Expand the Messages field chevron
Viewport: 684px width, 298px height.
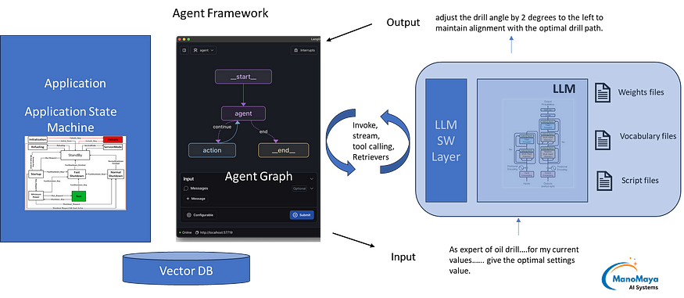[312, 188]
